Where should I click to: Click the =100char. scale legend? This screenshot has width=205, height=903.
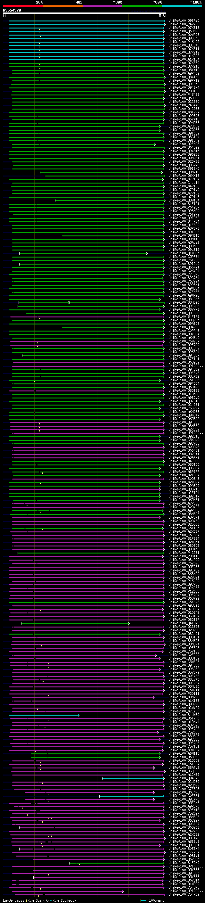[x=152, y=900]
